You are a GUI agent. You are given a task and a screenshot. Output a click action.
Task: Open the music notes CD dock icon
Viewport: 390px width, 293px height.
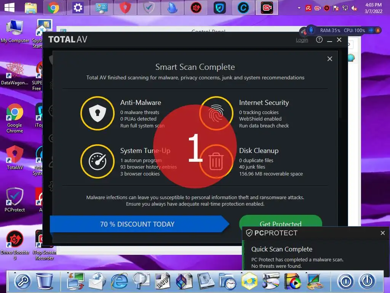[271, 281]
